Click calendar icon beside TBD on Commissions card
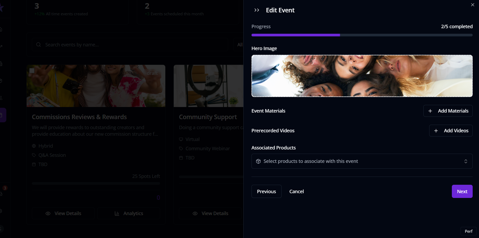The height and width of the screenshot is (238, 479). tap(34, 164)
